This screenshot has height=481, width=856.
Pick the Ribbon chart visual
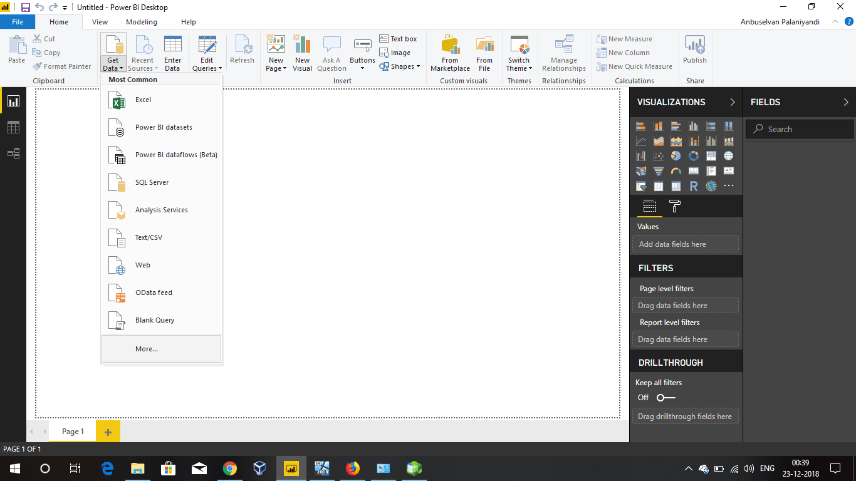click(x=729, y=141)
